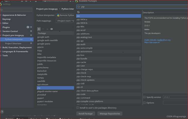The width and height of the screenshot is (188, 119).
Task: Click the help question mark icon
Action: coord(2,112)
